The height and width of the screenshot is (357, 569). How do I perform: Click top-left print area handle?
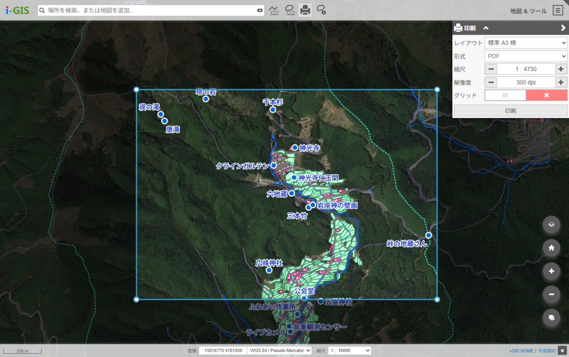click(x=136, y=90)
